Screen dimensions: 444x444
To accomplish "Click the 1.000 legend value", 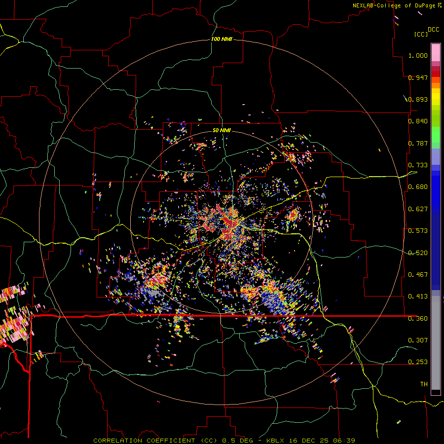I will coord(418,55).
